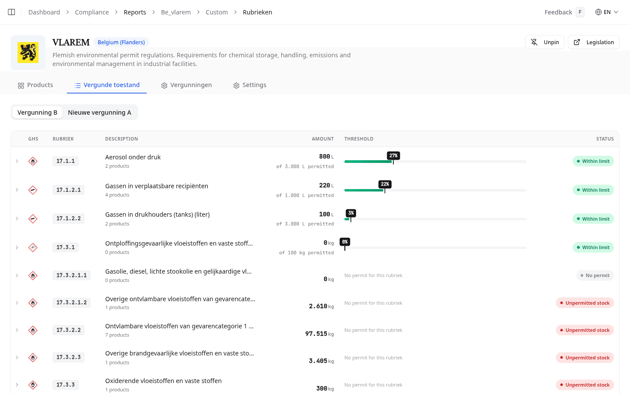Click Unpermitted stock badge for 17.3.2.1.2
Viewport: 630px width, 394px height.
[x=585, y=303]
